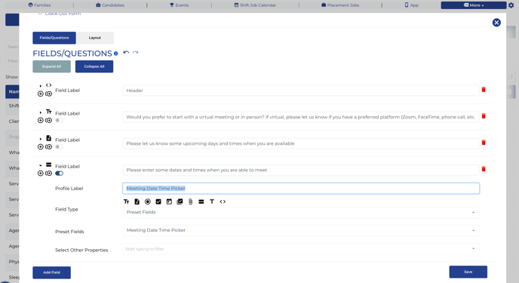Select the preset fields (two bars) type icon
The height and width of the screenshot is (283, 519).
coord(201,201)
